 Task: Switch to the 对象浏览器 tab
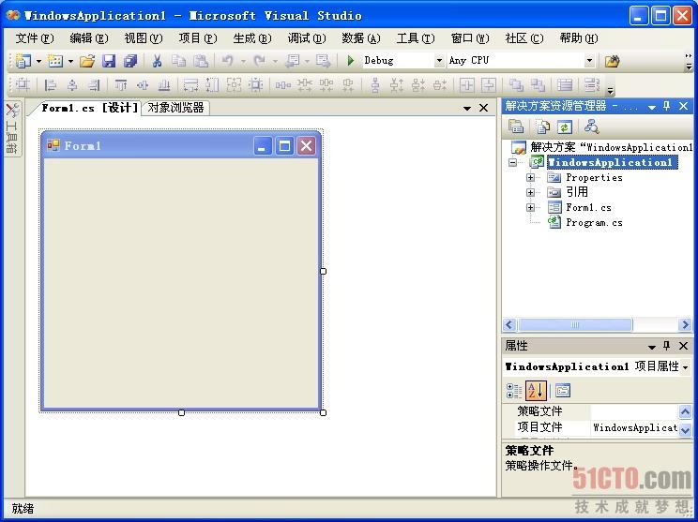[x=175, y=108]
